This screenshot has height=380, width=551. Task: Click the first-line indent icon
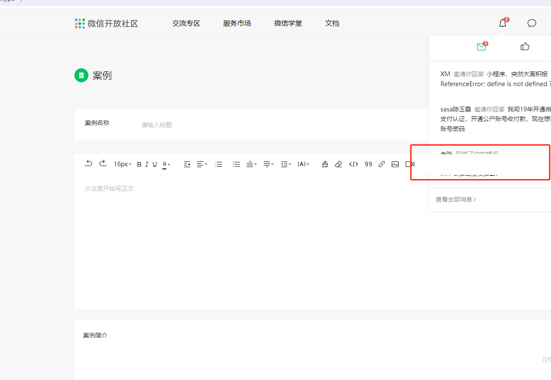click(x=187, y=164)
